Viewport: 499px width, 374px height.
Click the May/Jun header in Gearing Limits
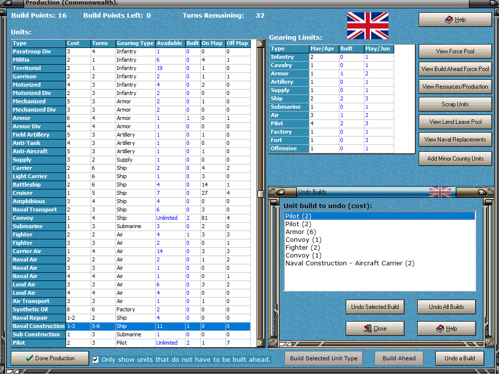379,48
